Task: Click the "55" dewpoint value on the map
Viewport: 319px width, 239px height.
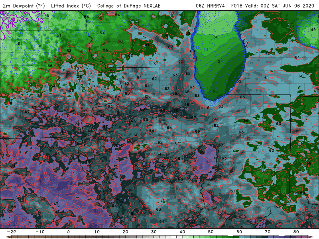Action: (x=50, y=66)
